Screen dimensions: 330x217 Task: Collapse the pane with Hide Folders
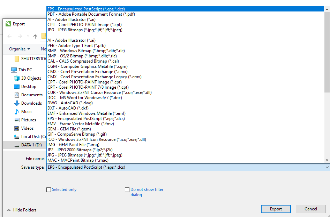point(22,210)
